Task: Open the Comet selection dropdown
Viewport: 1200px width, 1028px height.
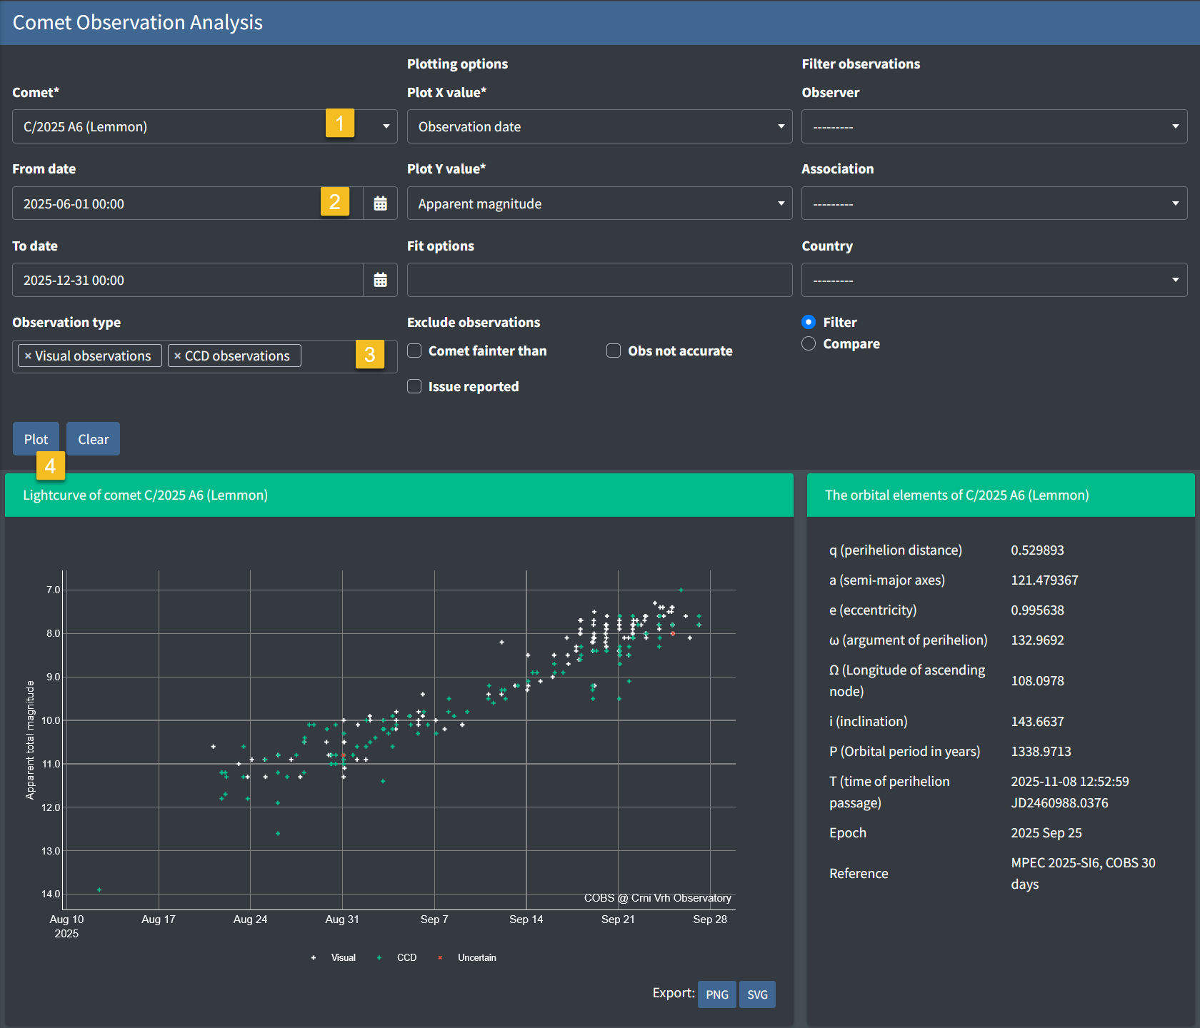Action: pos(204,126)
